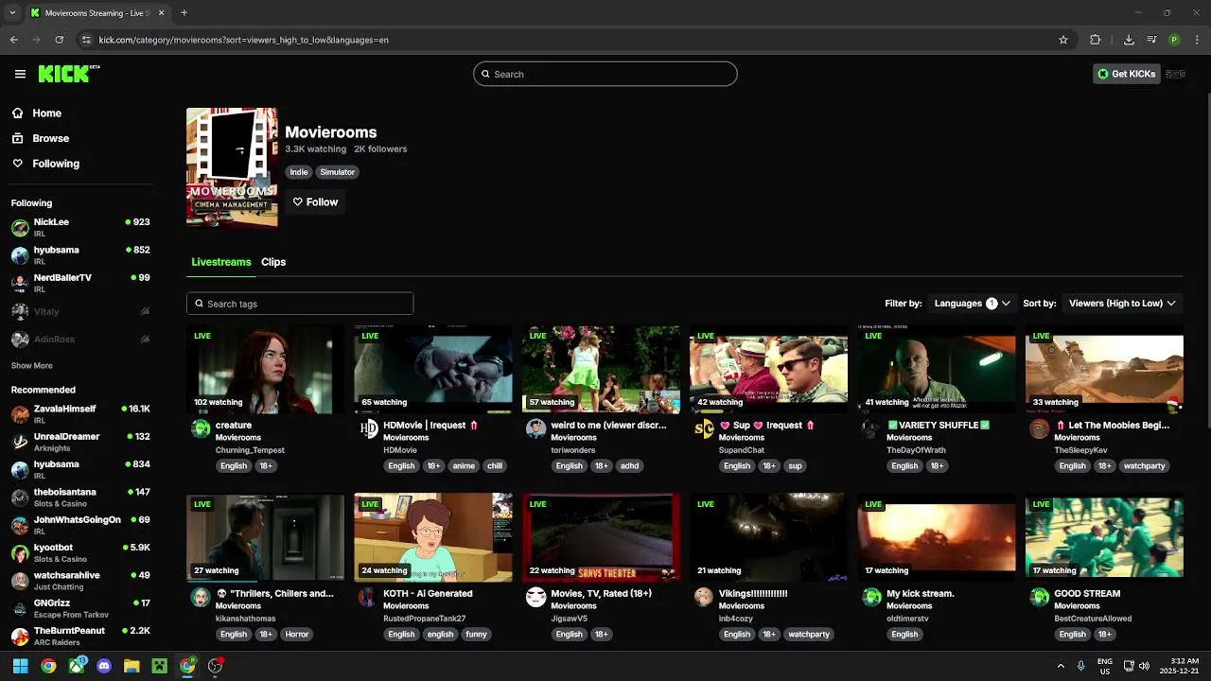Open theboisantana avatar in Recommended

tap(20, 498)
